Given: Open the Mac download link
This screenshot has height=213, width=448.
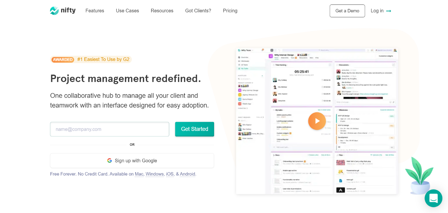Looking at the screenshot, I should tap(139, 174).
